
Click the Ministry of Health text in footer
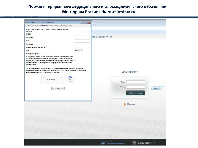(x=147, y=143)
